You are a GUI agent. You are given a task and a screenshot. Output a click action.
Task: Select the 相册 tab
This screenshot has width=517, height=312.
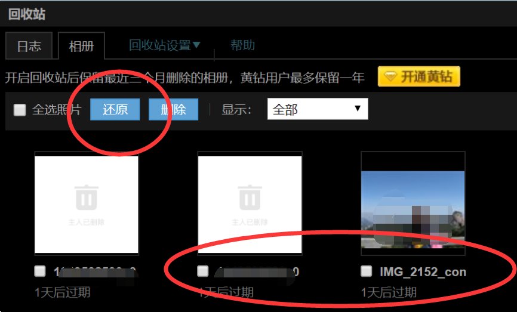point(81,46)
